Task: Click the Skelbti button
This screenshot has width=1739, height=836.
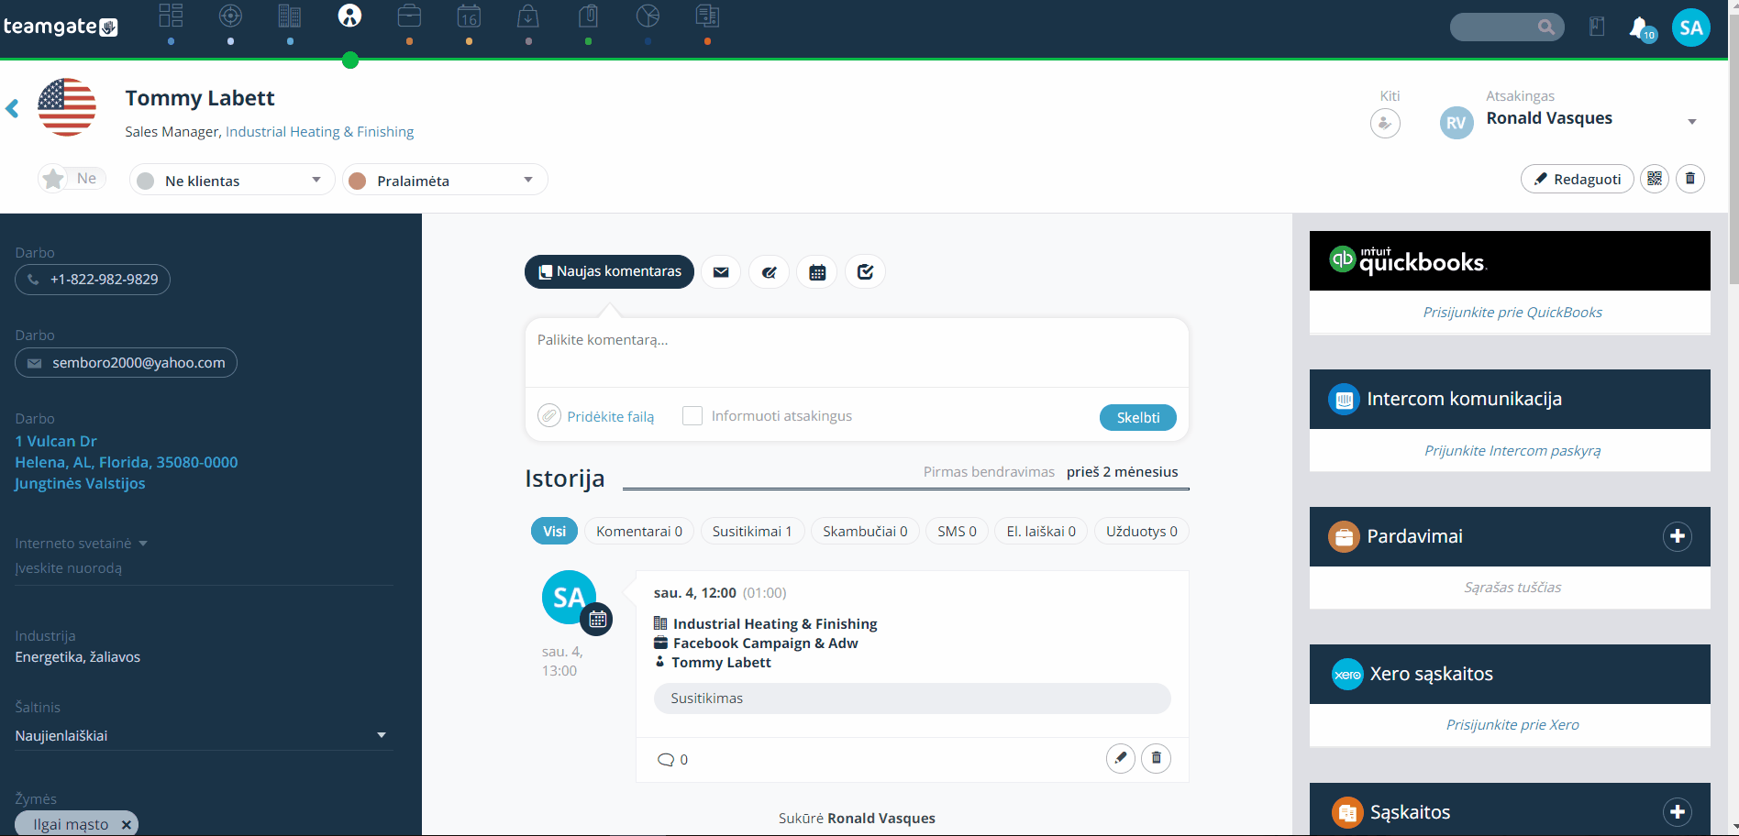Action: [1138, 417]
